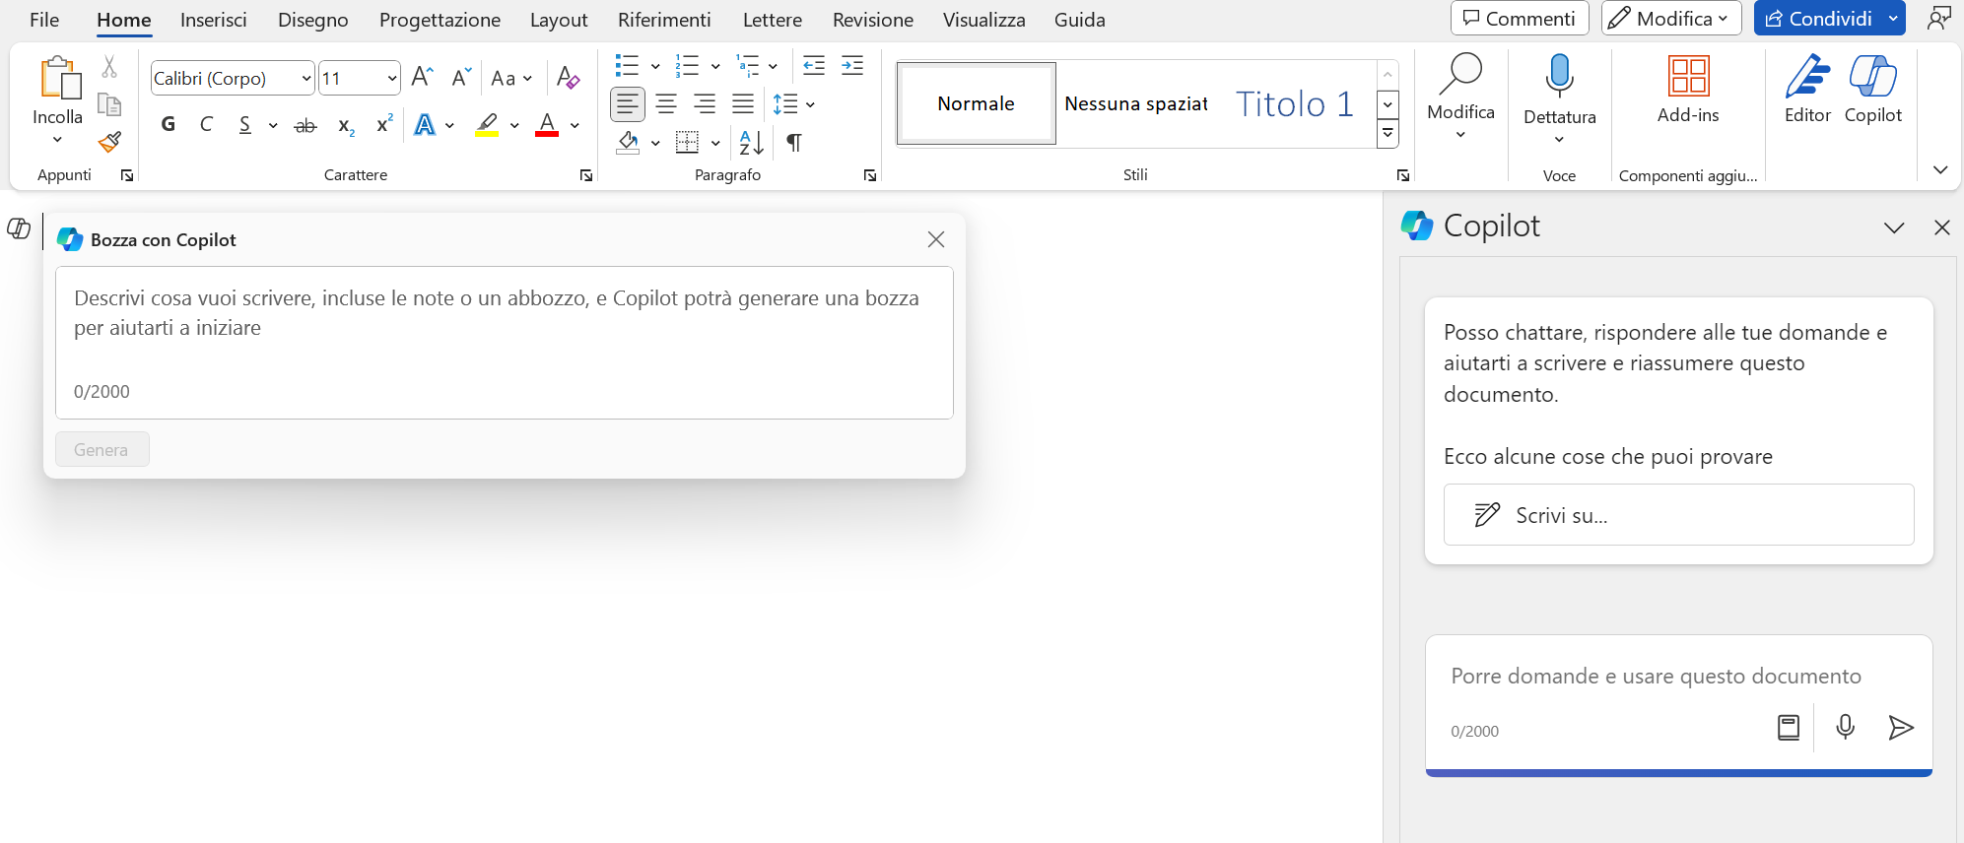Open the Aa change case dropdown
Screen dimensions: 1964x843
pos(511,78)
